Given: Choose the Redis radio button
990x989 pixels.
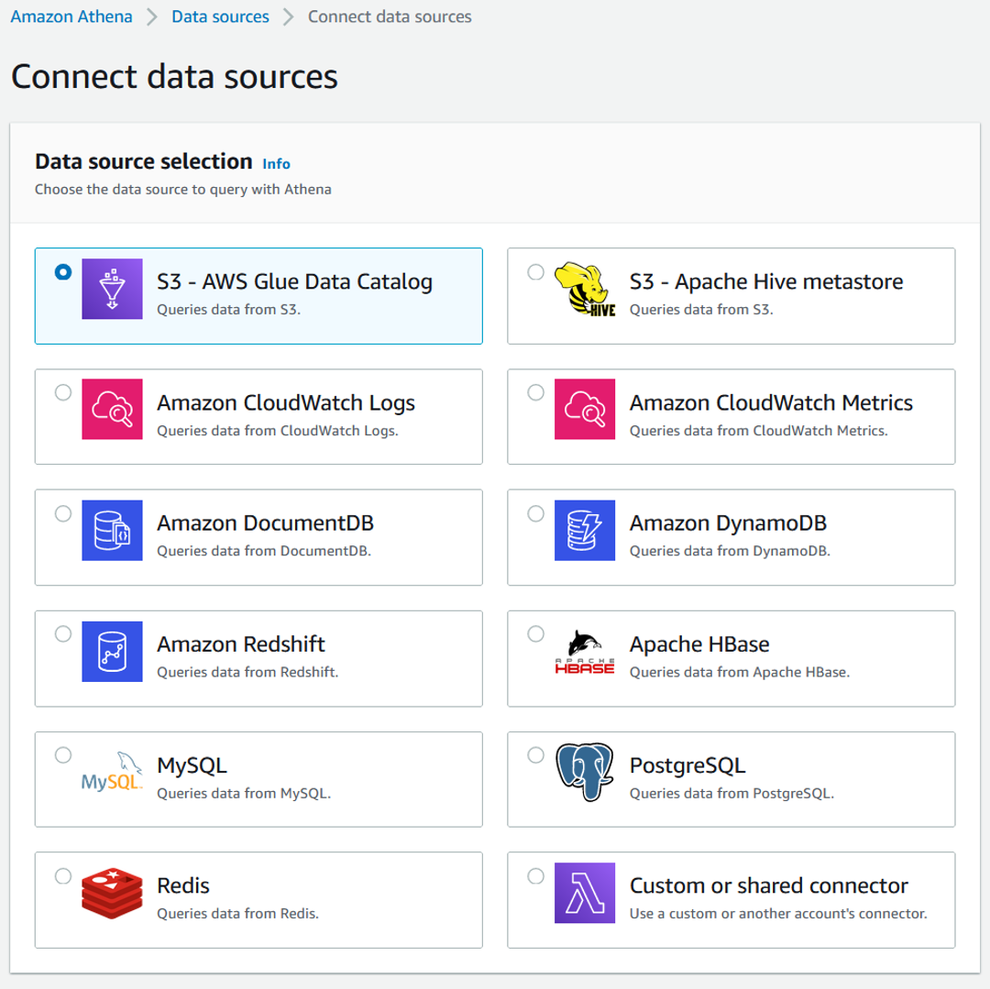Looking at the screenshot, I should pos(63,876).
